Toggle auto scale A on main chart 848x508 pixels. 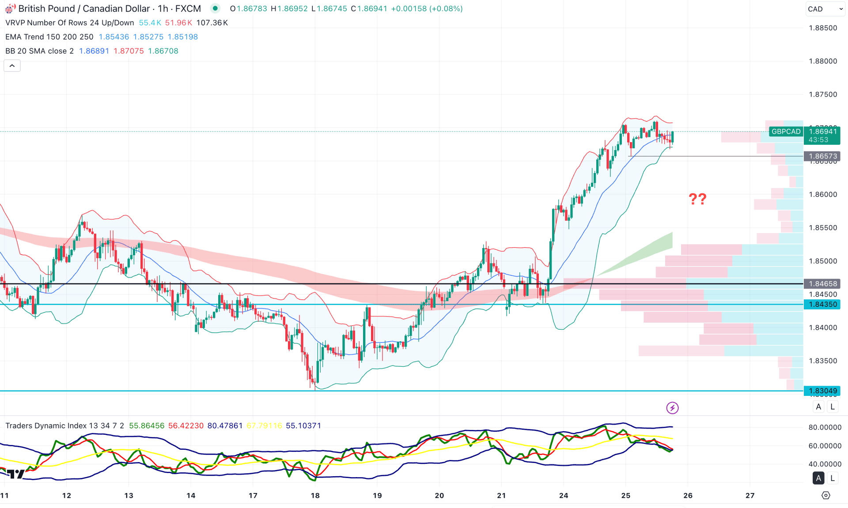(x=818, y=407)
